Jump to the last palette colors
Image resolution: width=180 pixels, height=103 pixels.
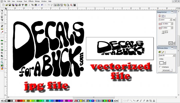pos(117,101)
